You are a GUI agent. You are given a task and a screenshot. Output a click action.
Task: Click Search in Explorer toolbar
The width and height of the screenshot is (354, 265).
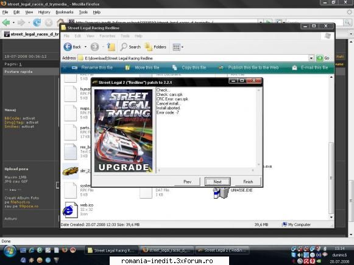point(130,47)
